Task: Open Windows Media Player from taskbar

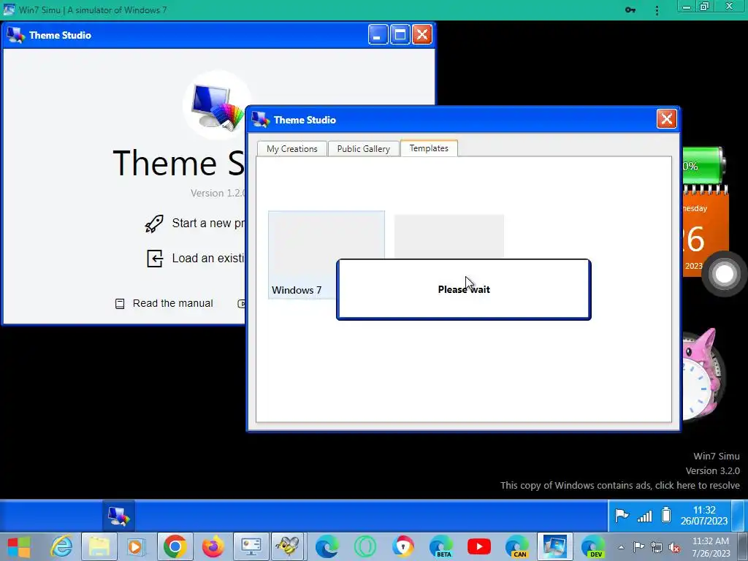Action: pos(135,546)
